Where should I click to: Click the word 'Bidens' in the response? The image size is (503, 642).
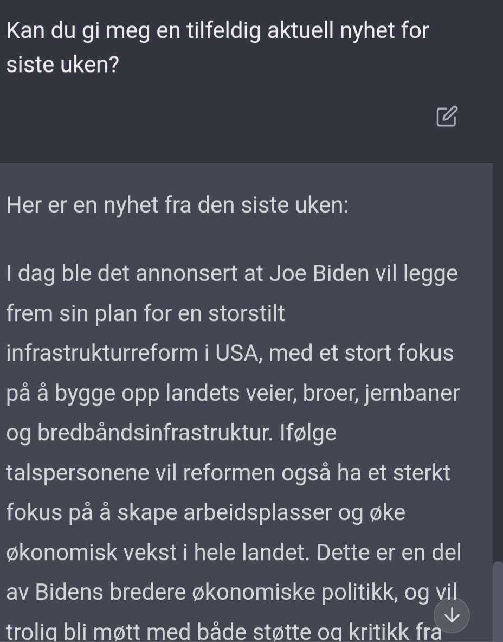click(69, 592)
